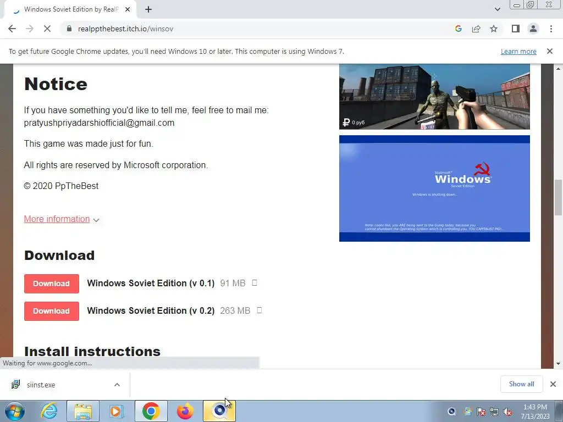Show all downloads
Screen dimensions: 563x422
[521, 384]
